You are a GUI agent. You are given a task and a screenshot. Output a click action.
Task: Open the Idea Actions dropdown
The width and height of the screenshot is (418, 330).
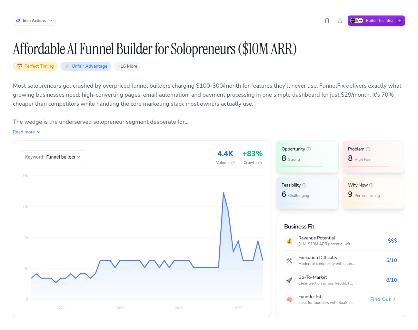pos(34,21)
